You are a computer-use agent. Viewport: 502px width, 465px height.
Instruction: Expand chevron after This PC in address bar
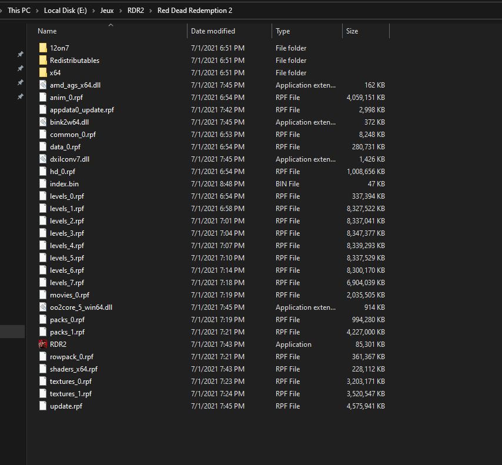tap(37, 11)
